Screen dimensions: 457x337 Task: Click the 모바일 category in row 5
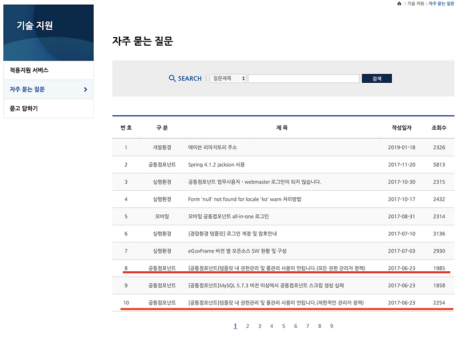[x=162, y=216]
